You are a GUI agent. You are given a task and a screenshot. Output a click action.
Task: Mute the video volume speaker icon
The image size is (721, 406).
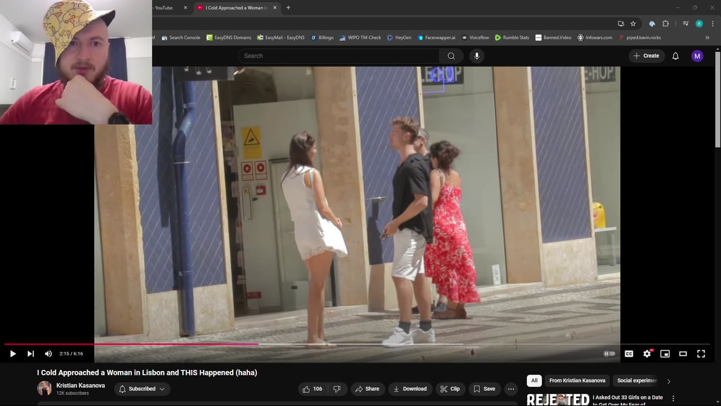click(x=48, y=354)
